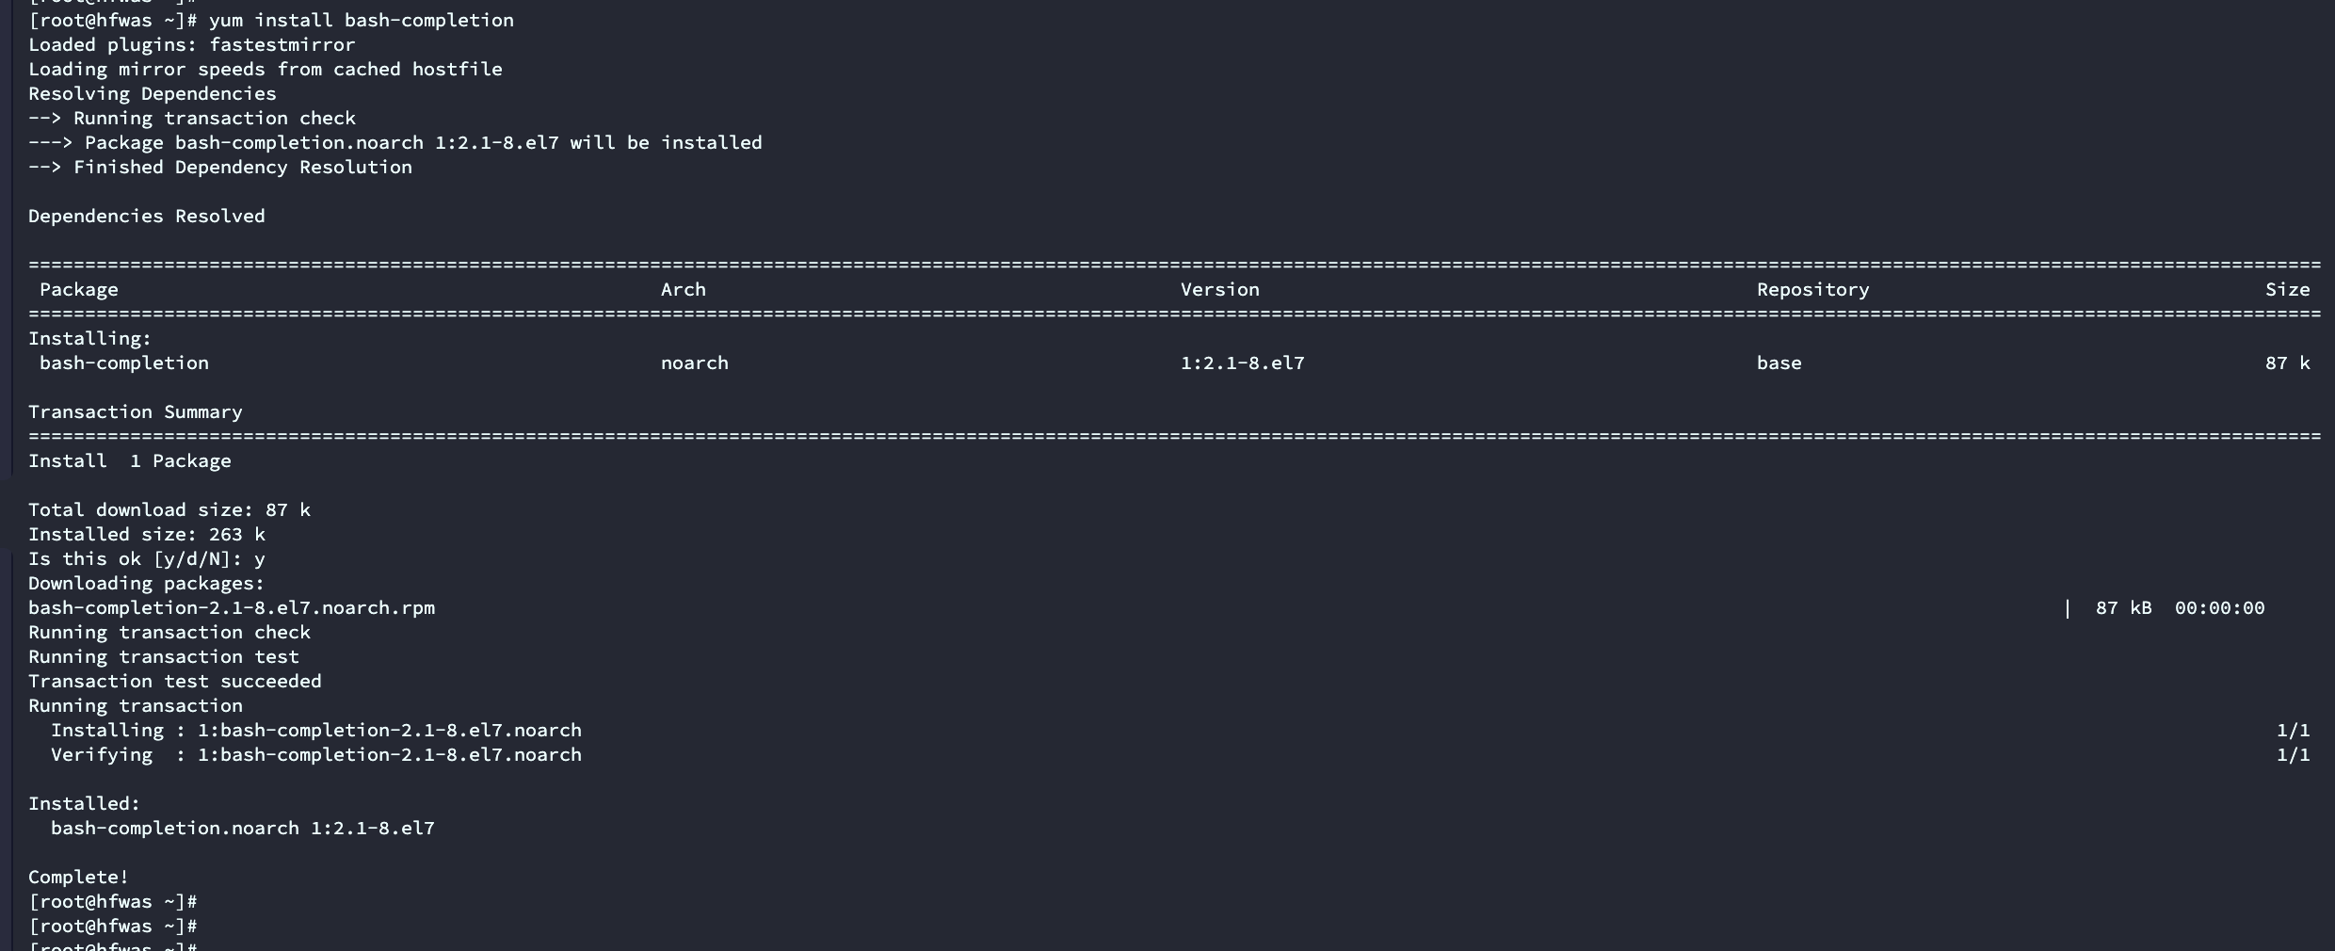
Task: Click the "Transaction test succeeded" line
Action: tap(174, 681)
